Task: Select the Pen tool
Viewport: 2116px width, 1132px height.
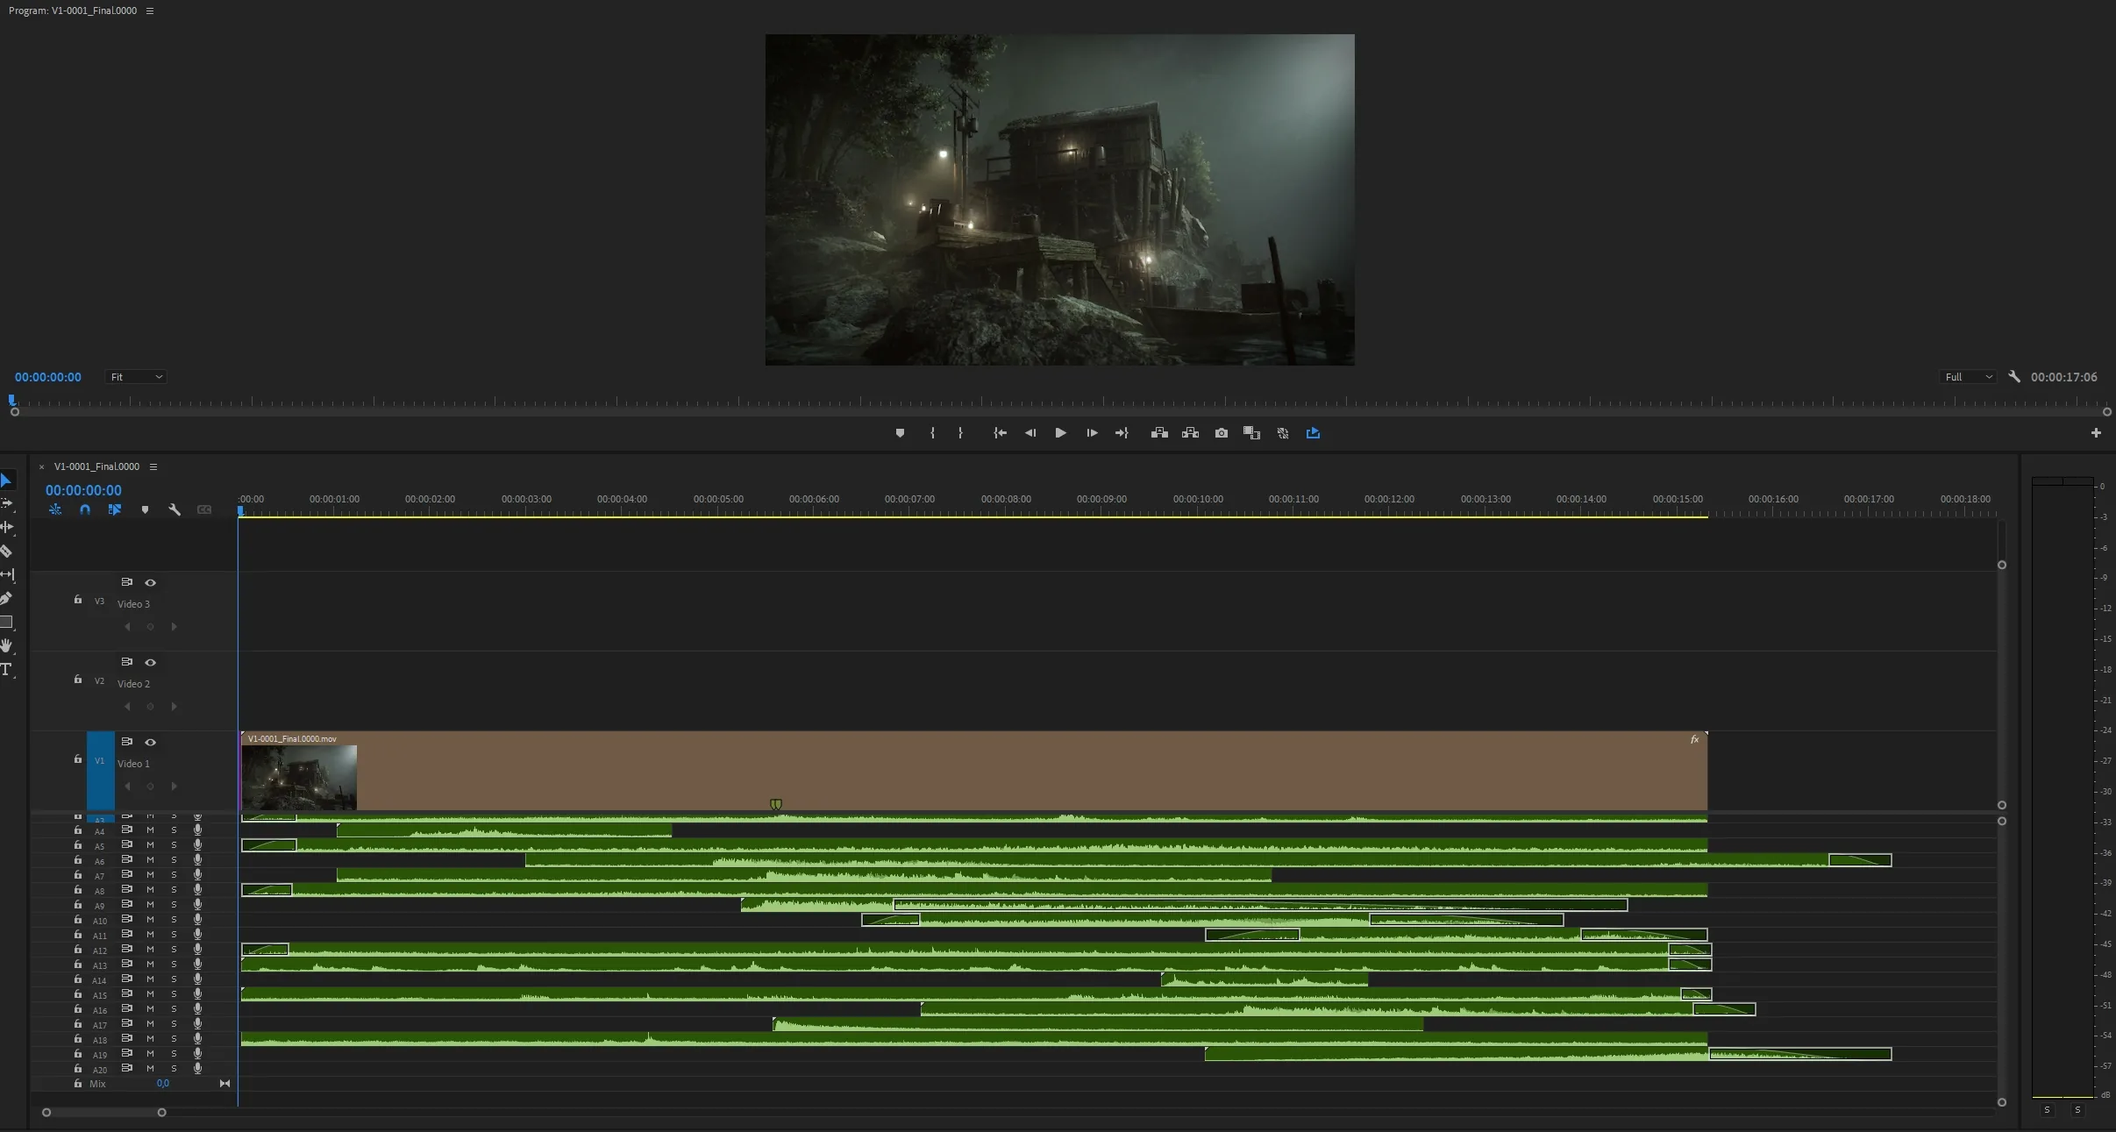Action: [6, 598]
